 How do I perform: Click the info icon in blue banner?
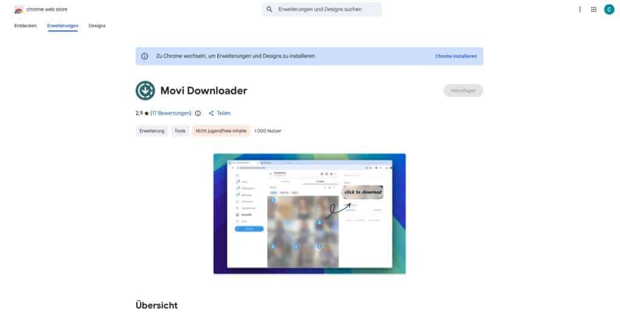tap(145, 56)
